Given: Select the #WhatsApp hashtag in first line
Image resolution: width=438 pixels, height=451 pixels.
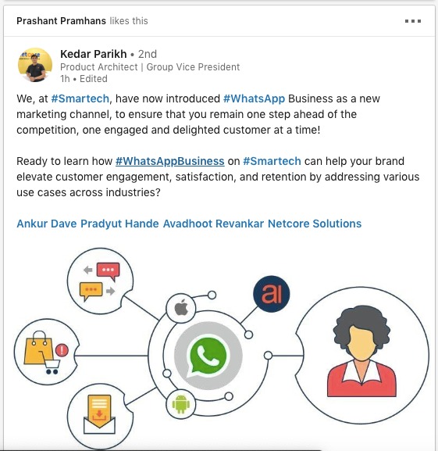Looking at the screenshot, I should click(x=254, y=98).
